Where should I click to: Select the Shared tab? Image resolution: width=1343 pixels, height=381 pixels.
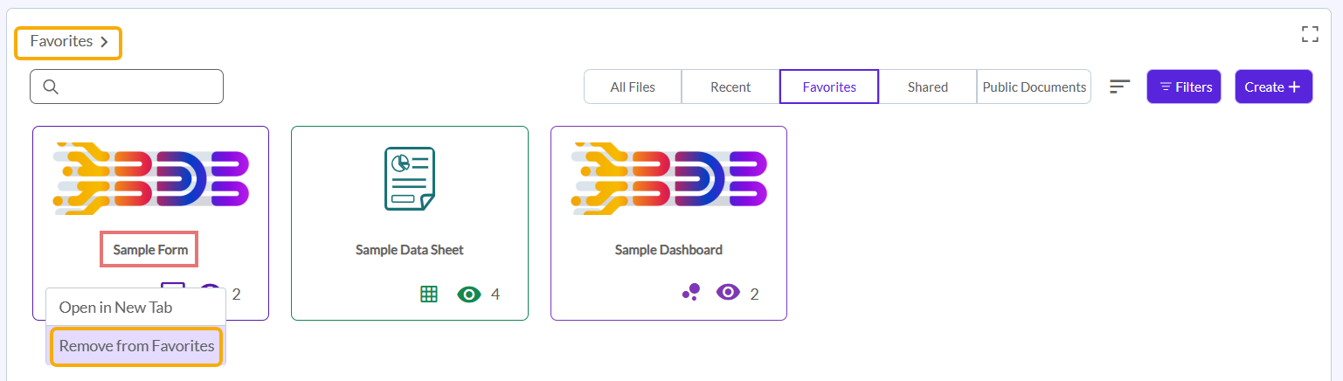[x=927, y=87]
